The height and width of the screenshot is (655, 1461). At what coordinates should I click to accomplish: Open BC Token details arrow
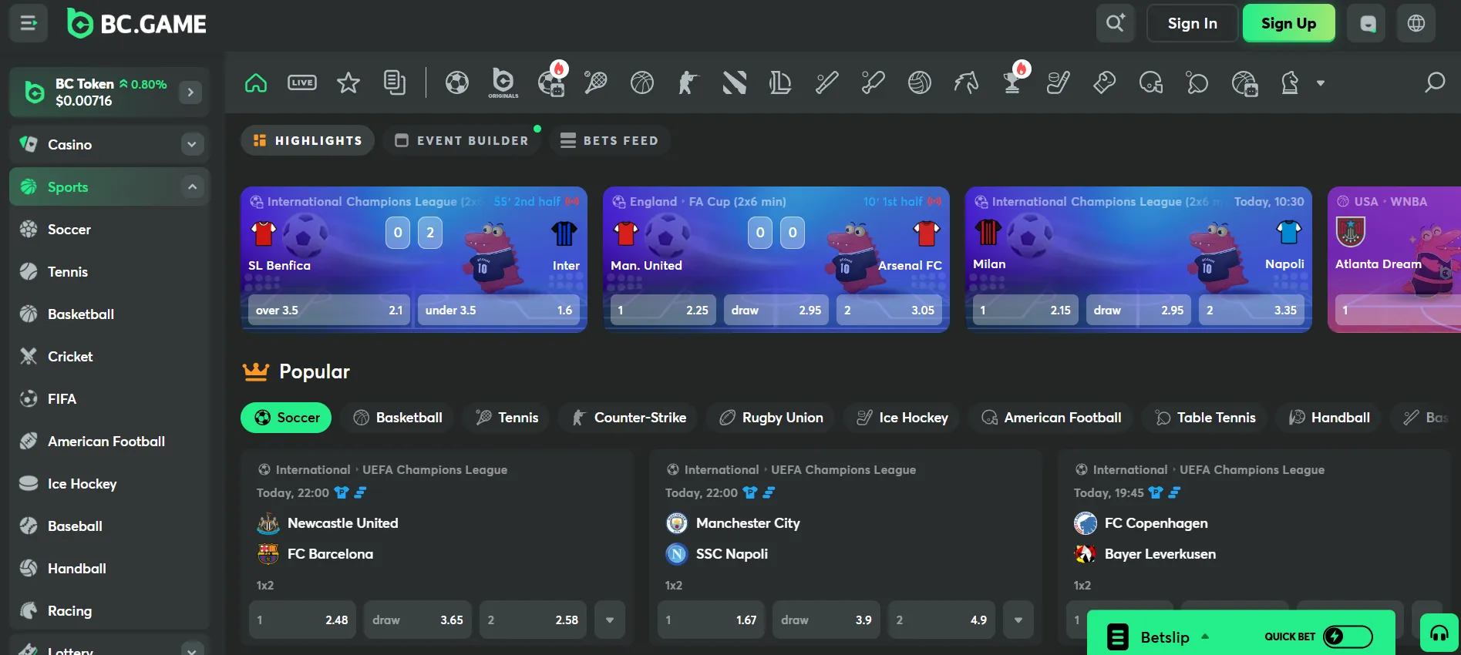(190, 92)
